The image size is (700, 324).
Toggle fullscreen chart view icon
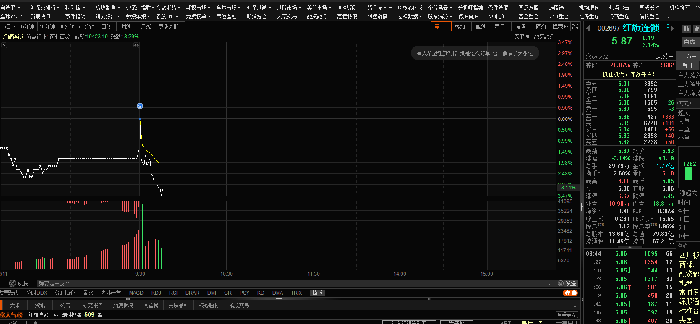point(575,26)
